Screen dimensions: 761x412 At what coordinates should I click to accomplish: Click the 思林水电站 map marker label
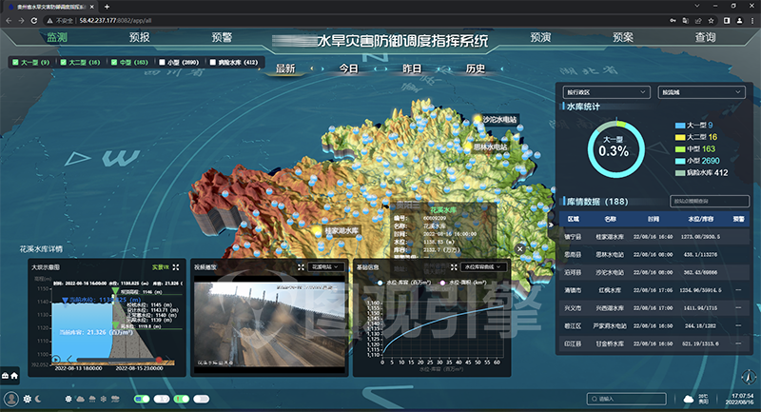(490, 147)
